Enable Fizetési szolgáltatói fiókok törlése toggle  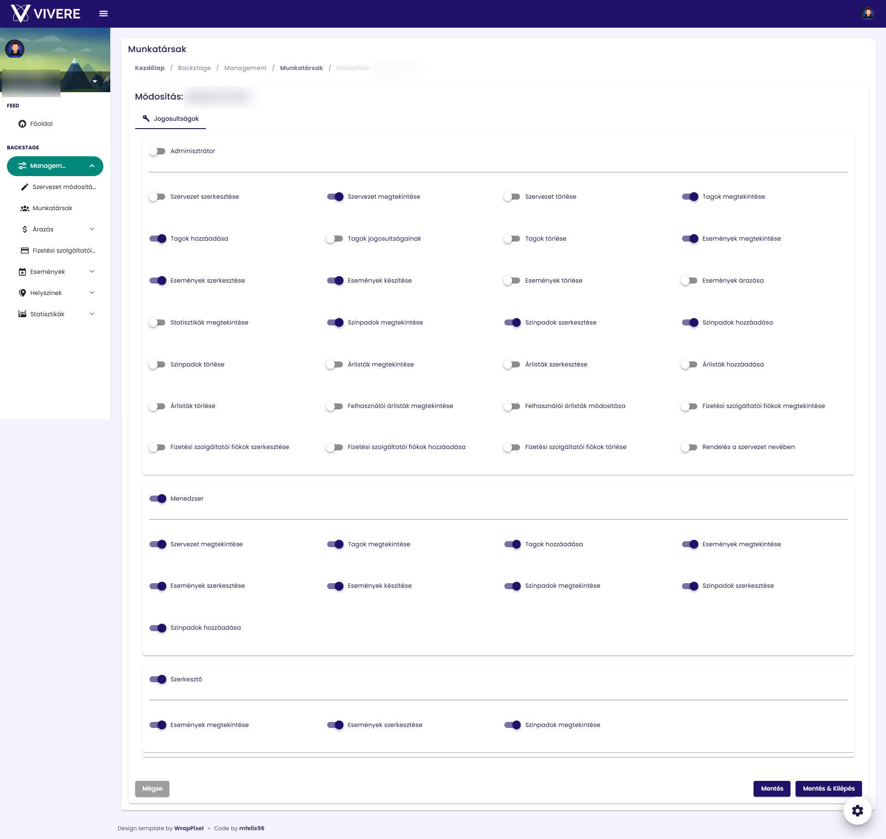[x=512, y=448]
